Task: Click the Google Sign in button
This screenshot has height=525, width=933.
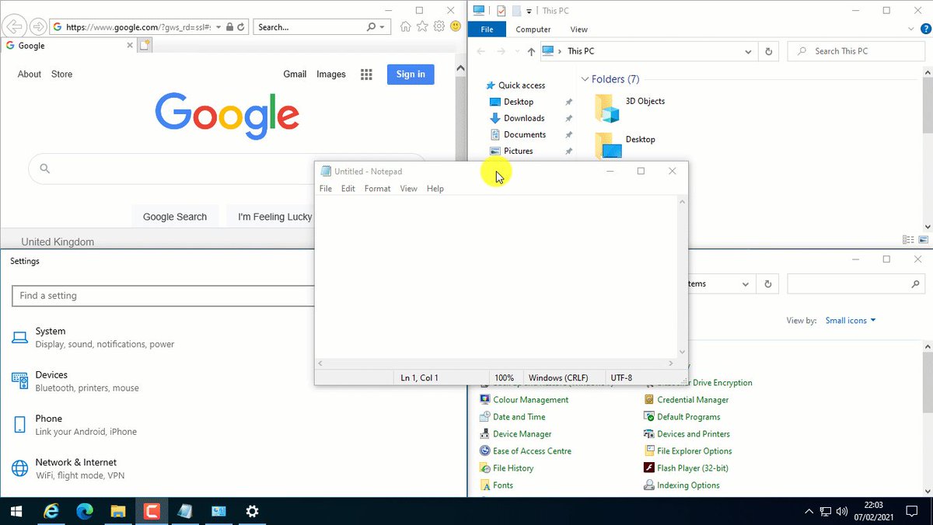Action: point(411,75)
